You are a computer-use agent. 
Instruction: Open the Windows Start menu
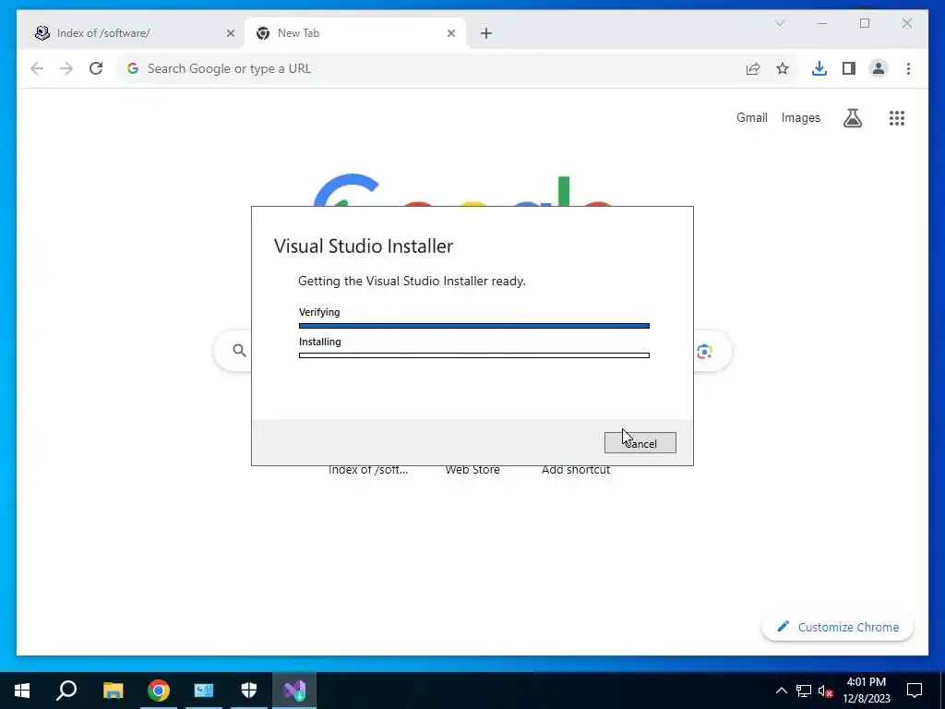[22, 691]
